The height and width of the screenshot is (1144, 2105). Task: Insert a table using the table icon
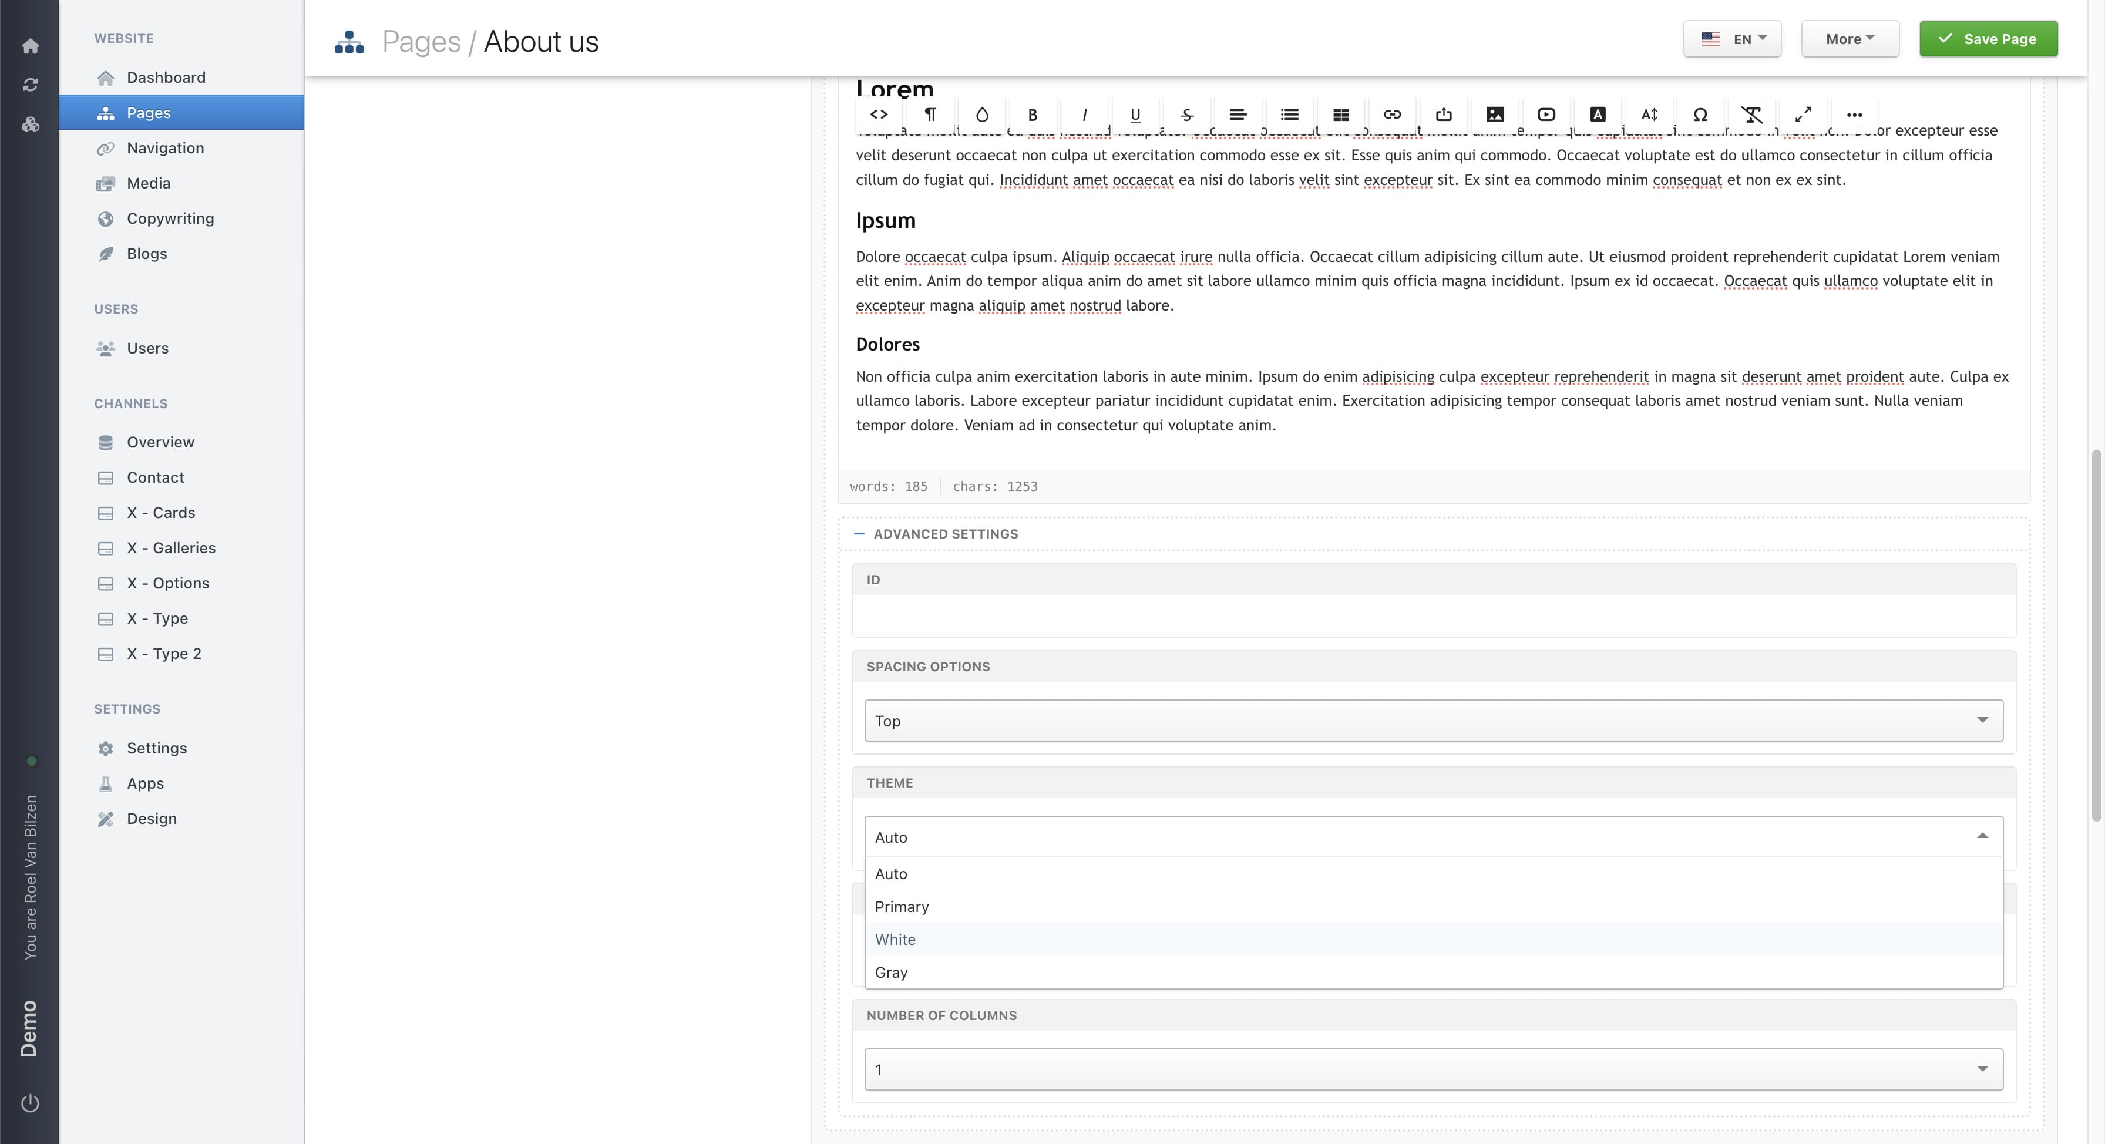click(1340, 115)
